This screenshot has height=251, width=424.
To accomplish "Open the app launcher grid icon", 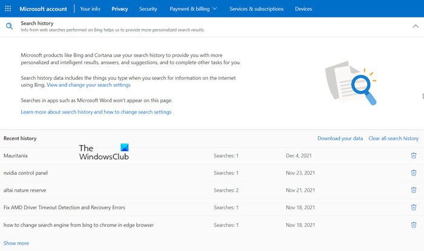I will point(8,9).
